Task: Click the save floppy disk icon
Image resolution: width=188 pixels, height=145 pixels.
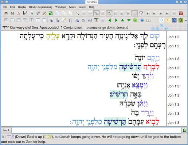Action: [x=25, y=13]
